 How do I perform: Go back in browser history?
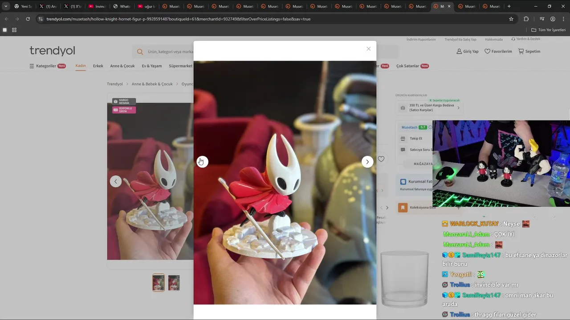(6, 19)
